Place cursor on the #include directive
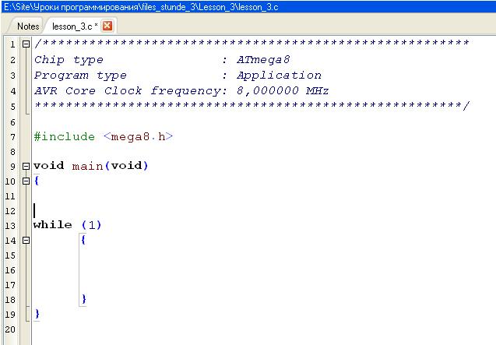The height and width of the screenshot is (345, 496). (x=64, y=136)
